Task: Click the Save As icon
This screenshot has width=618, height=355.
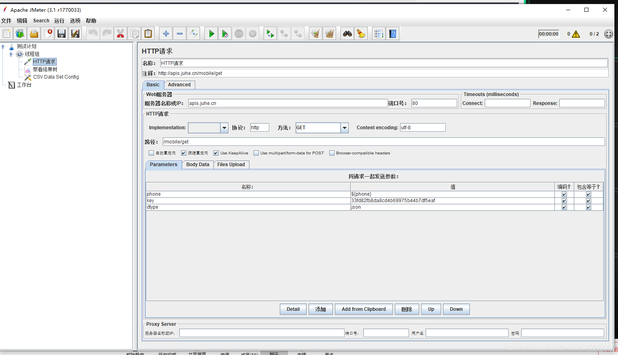Action: [x=75, y=34]
